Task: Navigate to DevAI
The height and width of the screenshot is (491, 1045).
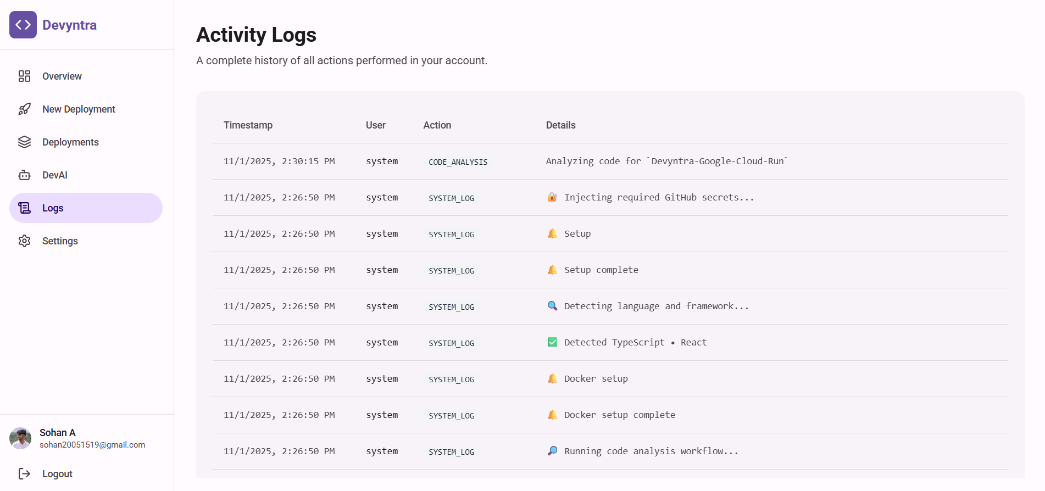Action: click(55, 175)
